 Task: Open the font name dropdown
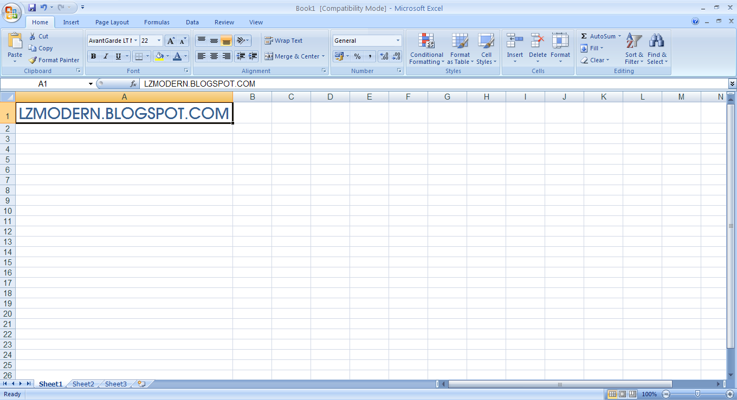tap(135, 41)
